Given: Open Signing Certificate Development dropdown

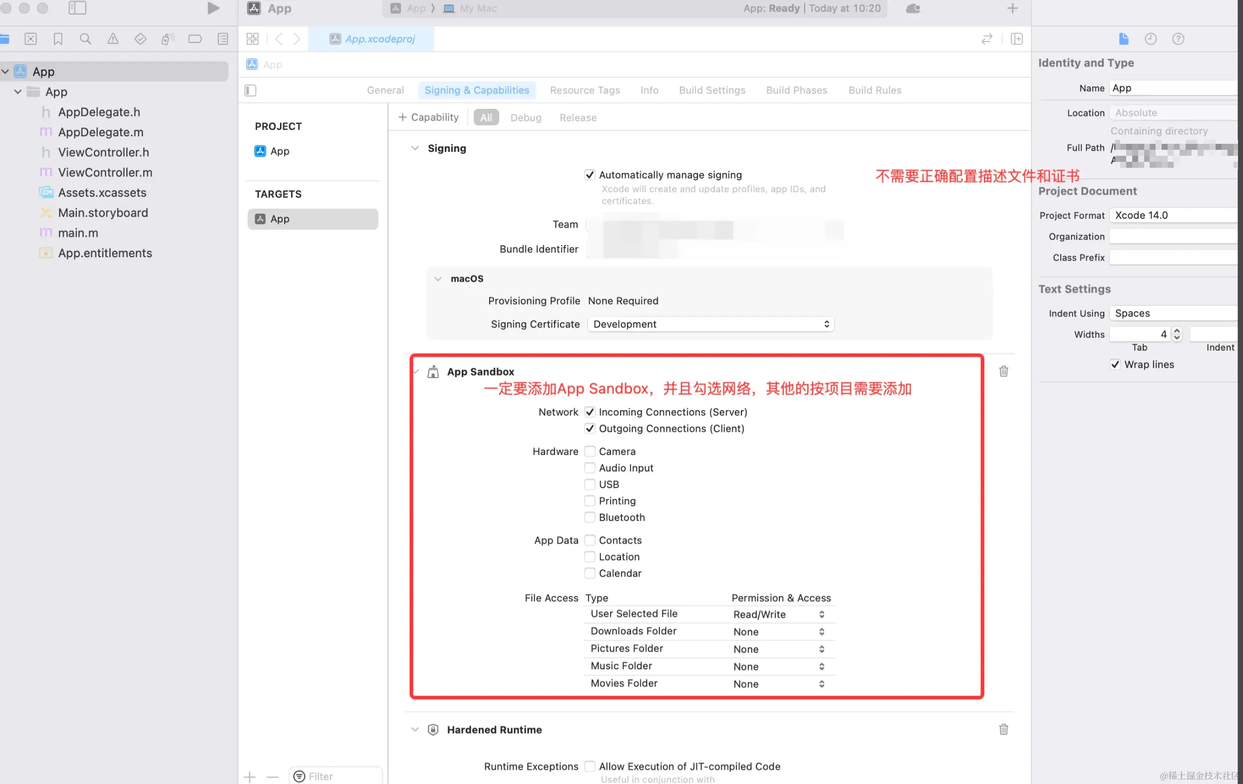Looking at the screenshot, I should 710,324.
